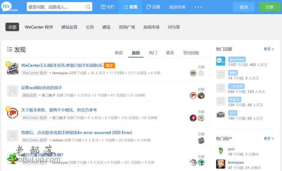Click topic icon above 14 个问题 count

click(x=220, y=74)
